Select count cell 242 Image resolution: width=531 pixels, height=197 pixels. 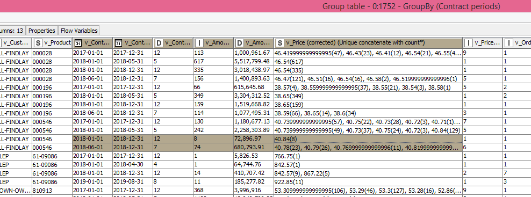click(213, 130)
